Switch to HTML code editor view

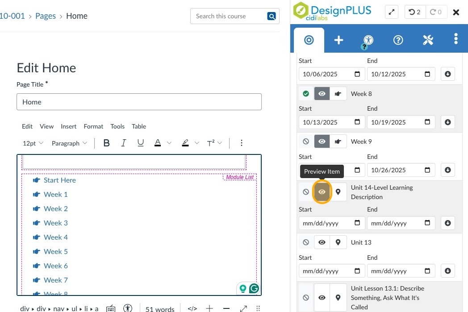[192, 308]
